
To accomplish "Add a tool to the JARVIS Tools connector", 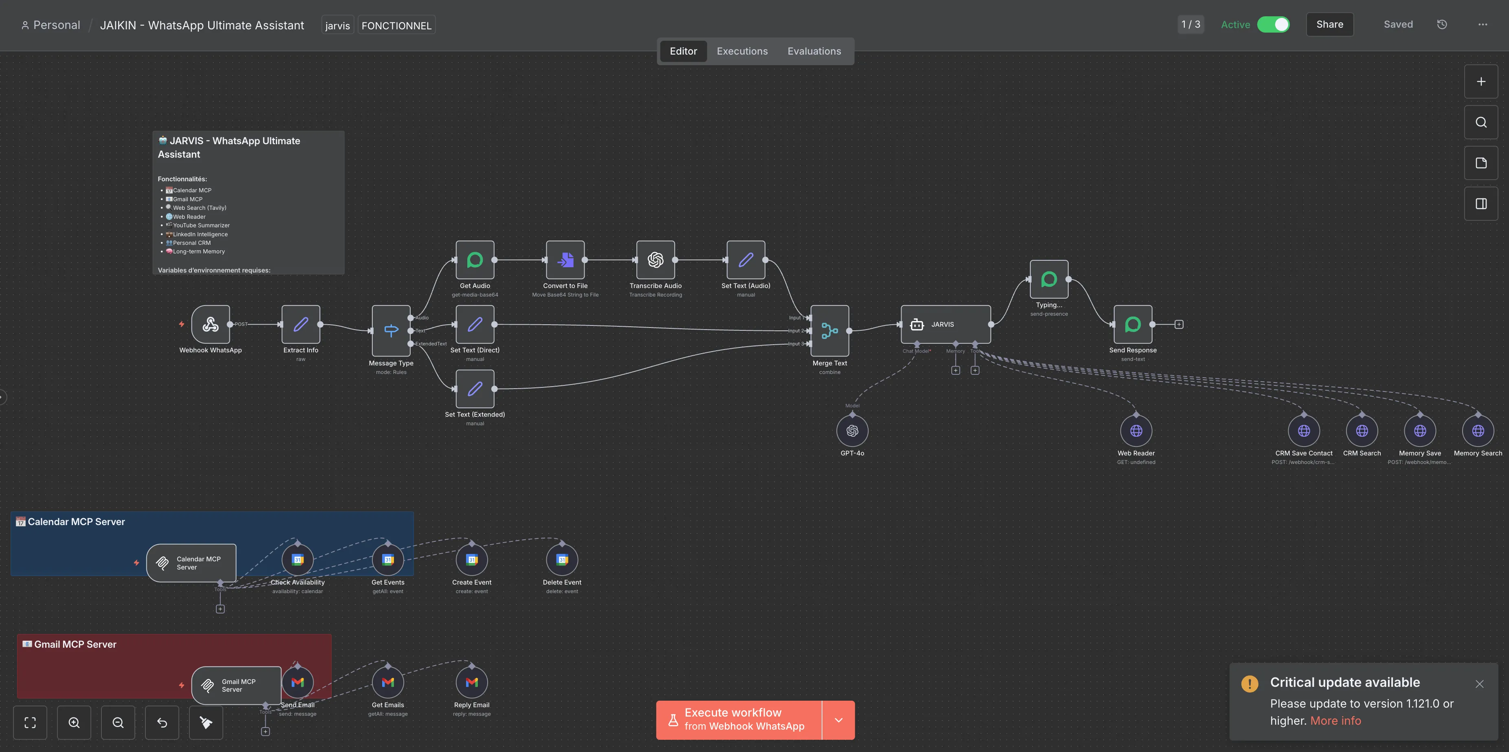I will point(975,370).
